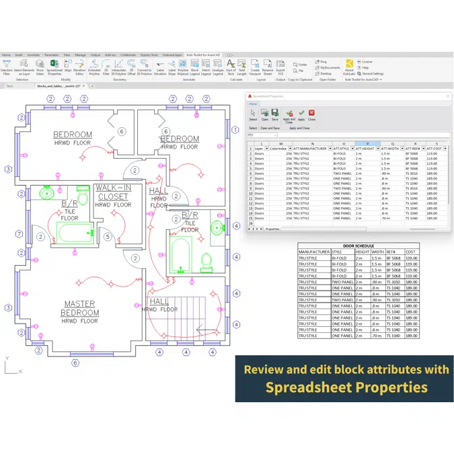This screenshot has height=454, width=454.
Task: Click the Spreadsheet Properties ribbon icon
Action: 54,66
